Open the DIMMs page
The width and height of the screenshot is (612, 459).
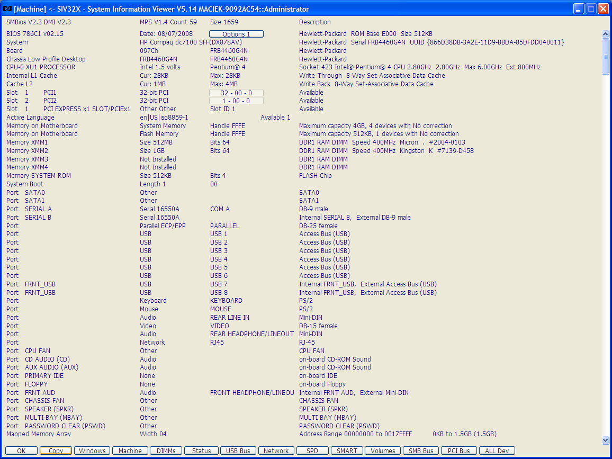[166, 451]
